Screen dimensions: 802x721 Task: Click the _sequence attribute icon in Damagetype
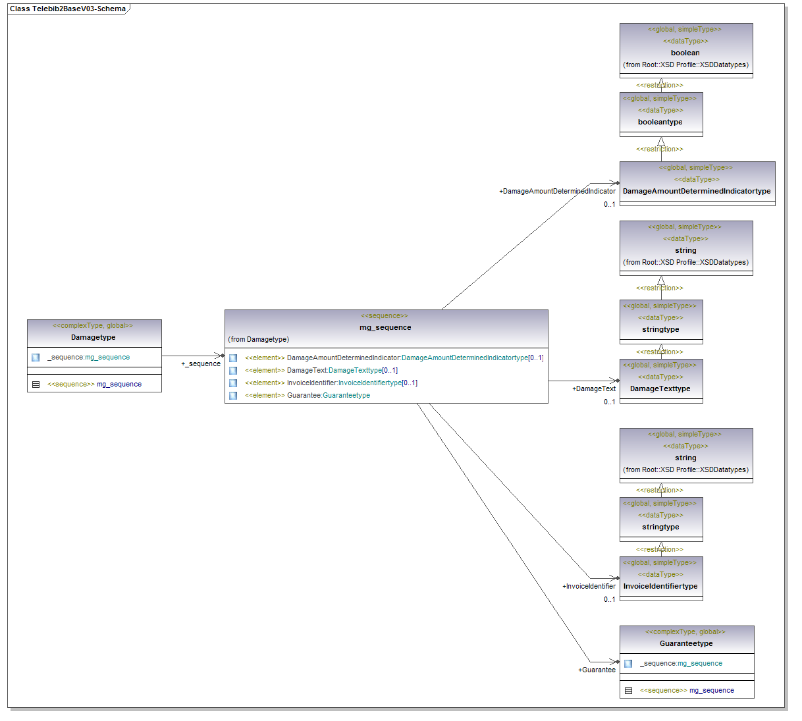pos(36,358)
